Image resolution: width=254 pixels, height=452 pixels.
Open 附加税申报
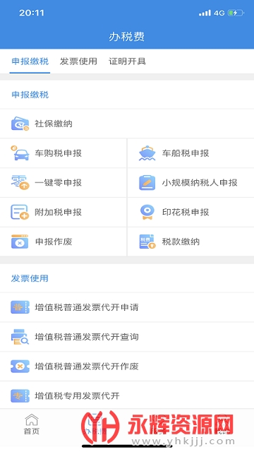tap(63, 212)
